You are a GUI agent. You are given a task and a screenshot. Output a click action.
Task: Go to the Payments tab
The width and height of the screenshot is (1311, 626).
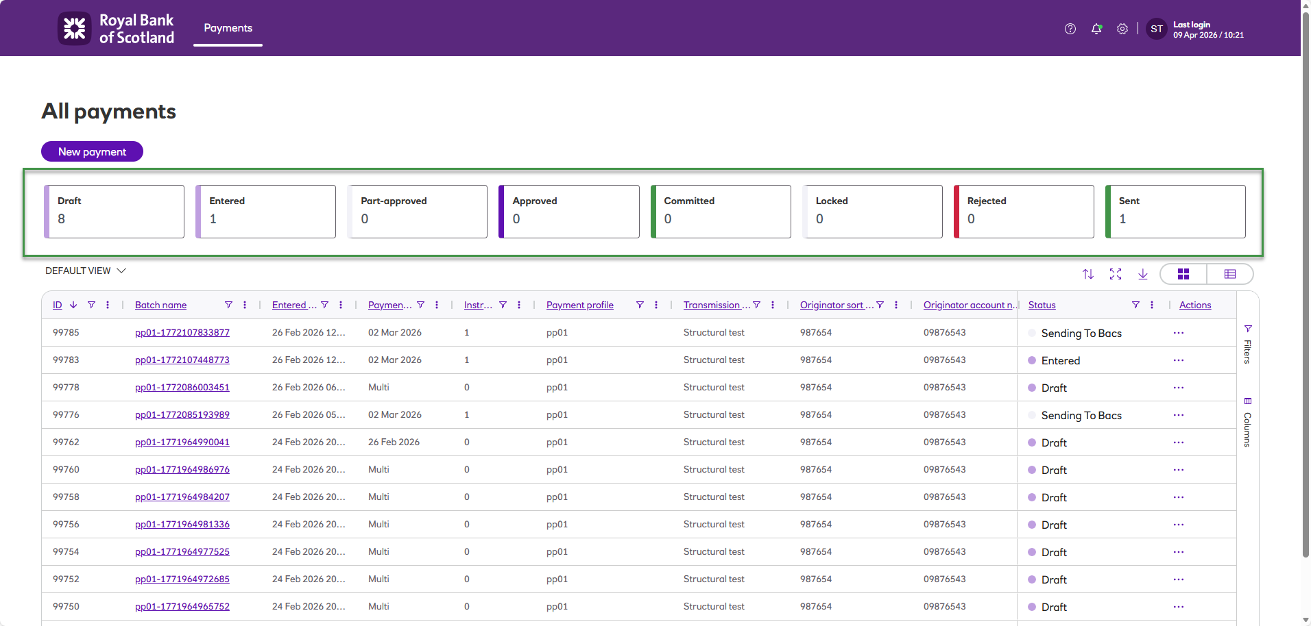[228, 28]
